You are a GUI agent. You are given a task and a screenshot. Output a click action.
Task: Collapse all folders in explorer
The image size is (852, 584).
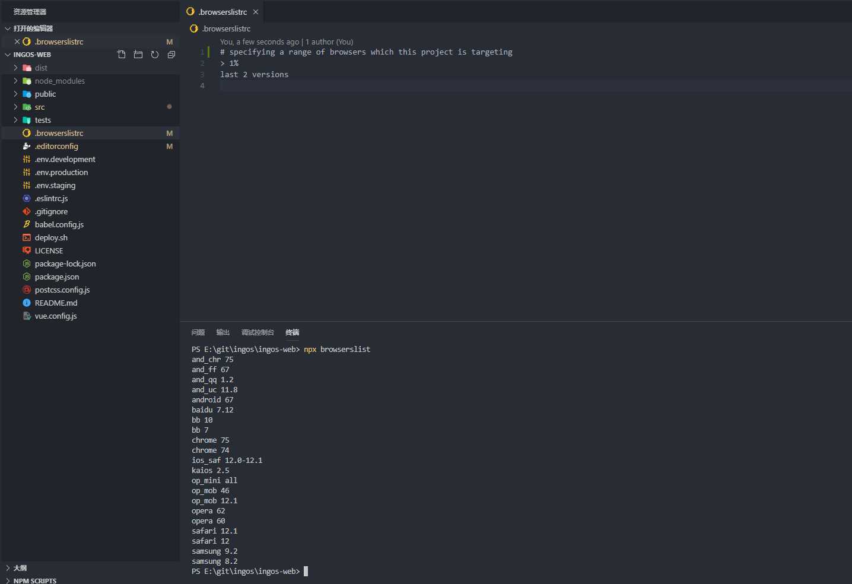coord(171,55)
